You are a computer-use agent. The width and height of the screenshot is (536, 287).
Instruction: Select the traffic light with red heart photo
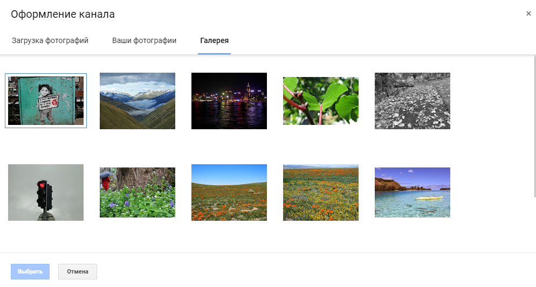pyautogui.click(x=46, y=192)
